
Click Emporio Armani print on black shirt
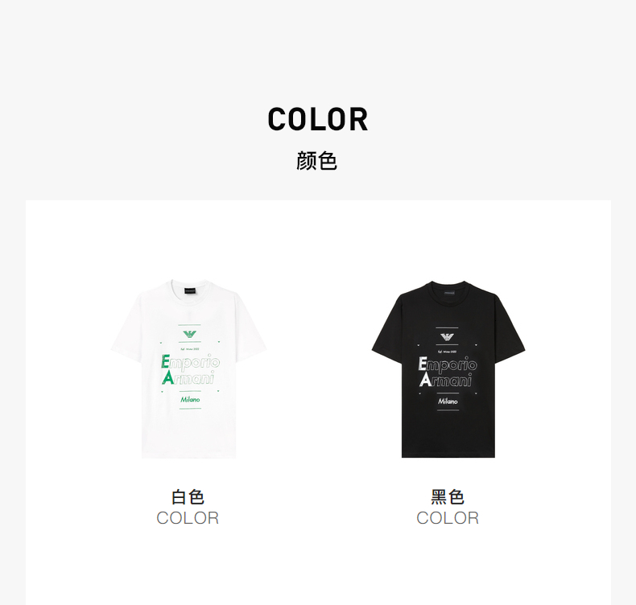448,372
